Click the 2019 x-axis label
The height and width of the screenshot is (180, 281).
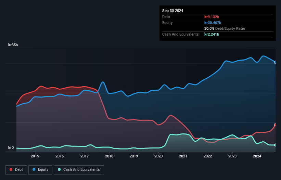pos(134,156)
